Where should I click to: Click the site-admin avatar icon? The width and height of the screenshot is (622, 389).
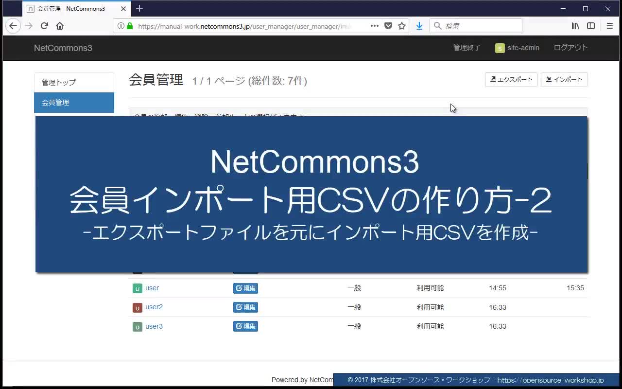click(x=500, y=48)
